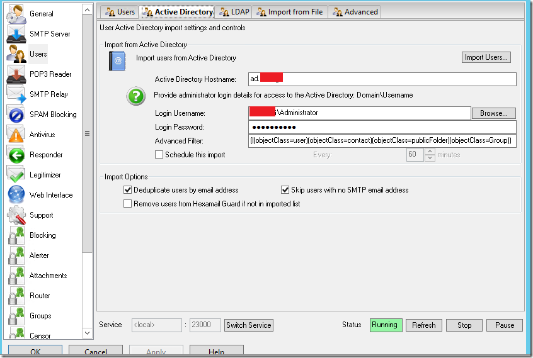This screenshot has width=533, height=358.
Task: Click the Cancel button
Action: [x=96, y=351]
